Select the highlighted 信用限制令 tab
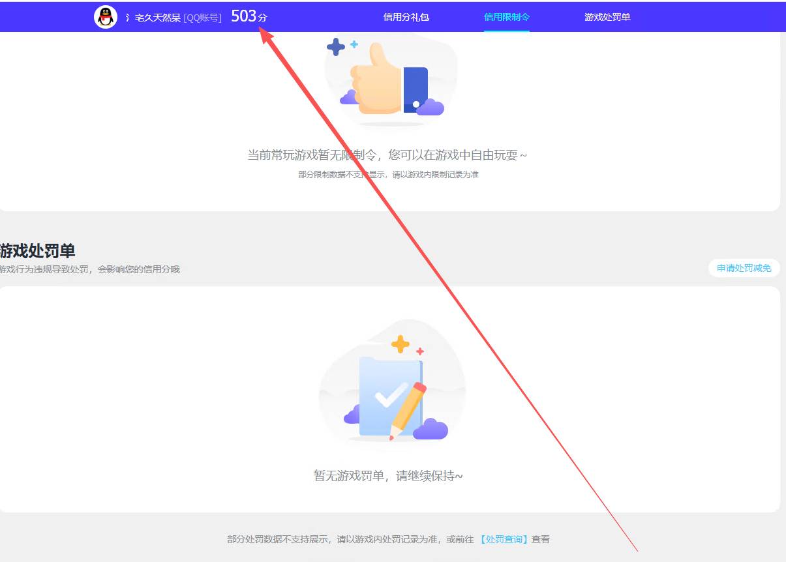786x562 pixels. pos(507,17)
